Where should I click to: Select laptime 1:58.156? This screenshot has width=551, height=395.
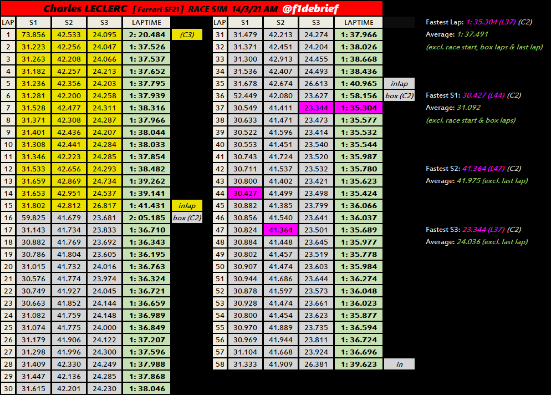coord(359,95)
